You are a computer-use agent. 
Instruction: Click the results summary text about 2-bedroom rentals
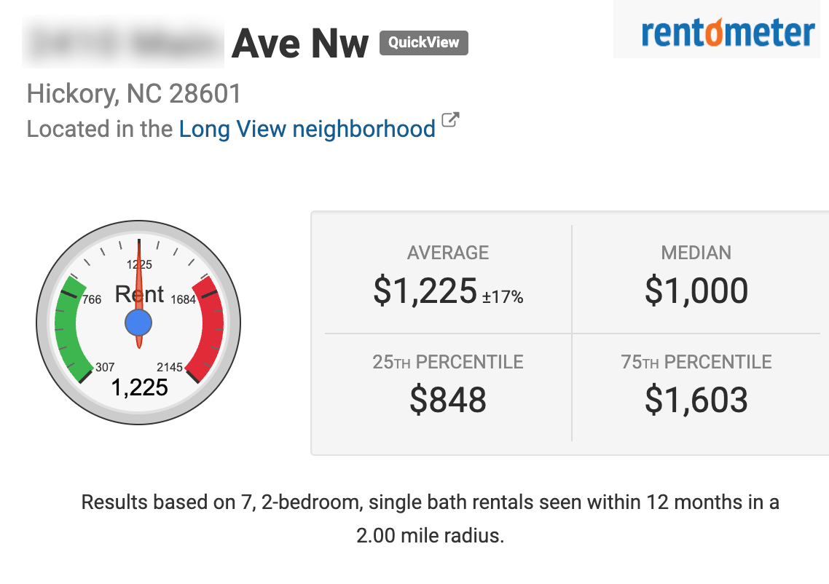pos(430,519)
